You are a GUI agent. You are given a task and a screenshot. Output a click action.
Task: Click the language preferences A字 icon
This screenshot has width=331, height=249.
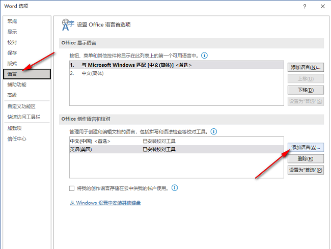[x=68, y=24]
